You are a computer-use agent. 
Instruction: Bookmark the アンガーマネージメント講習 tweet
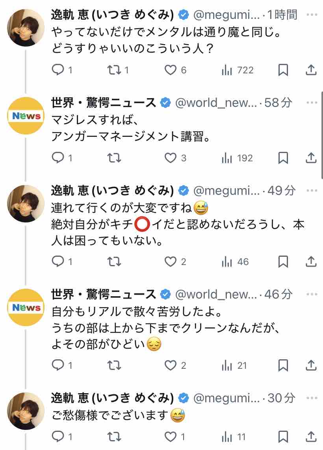[x=283, y=158]
